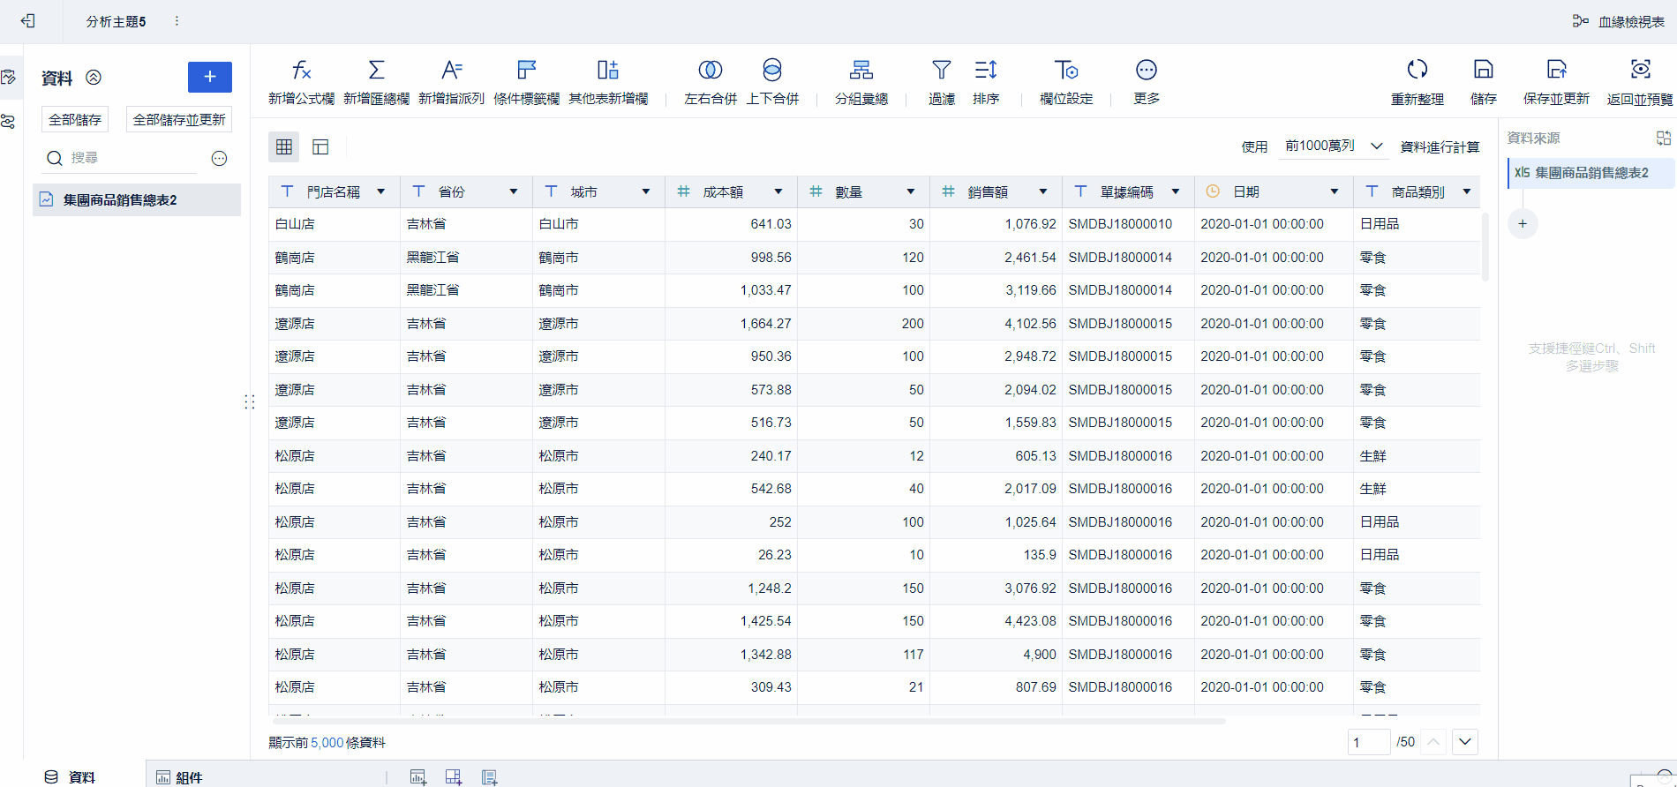Open the 前1000萬列 row limit dropdown
The height and width of the screenshot is (787, 1677).
(1333, 146)
